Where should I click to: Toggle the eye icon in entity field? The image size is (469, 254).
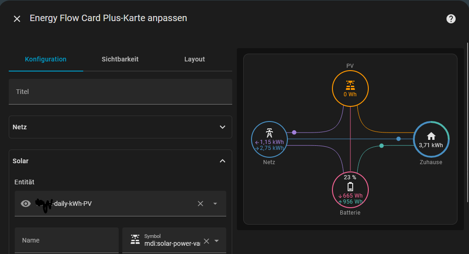(x=26, y=204)
